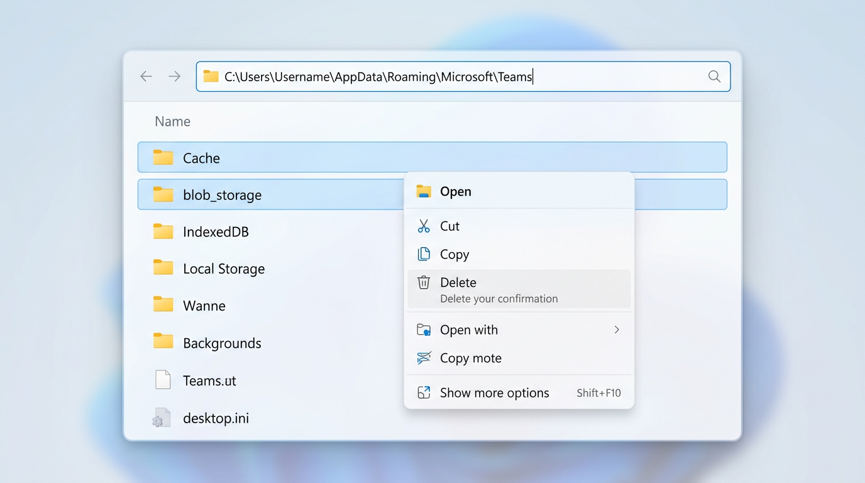Click the Teams.ut file icon

pyautogui.click(x=163, y=380)
